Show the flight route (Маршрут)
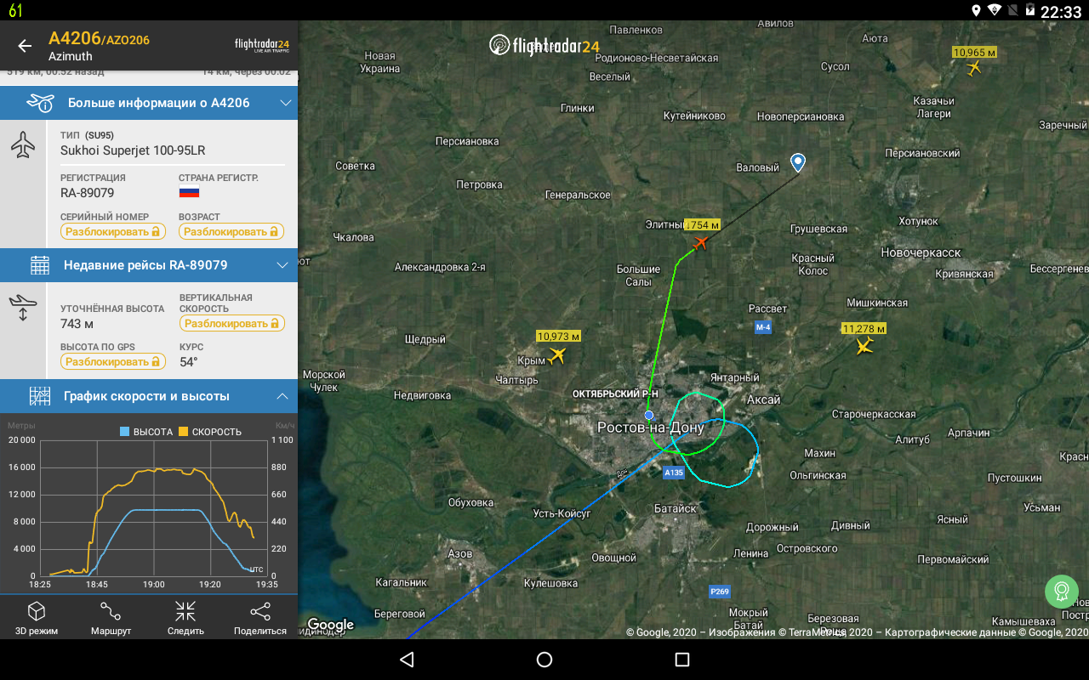 pyautogui.click(x=111, y=618)
